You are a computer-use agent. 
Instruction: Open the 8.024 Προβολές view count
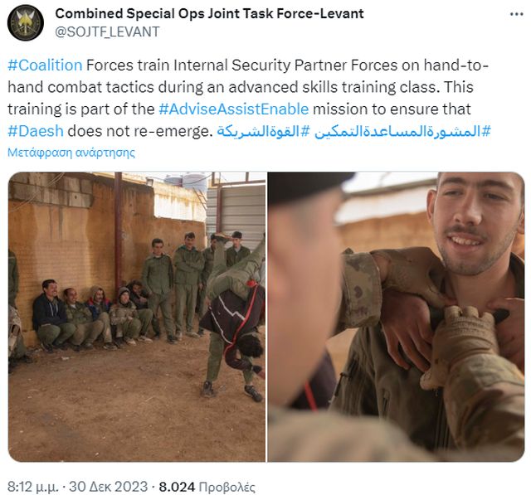pos(207,487)
